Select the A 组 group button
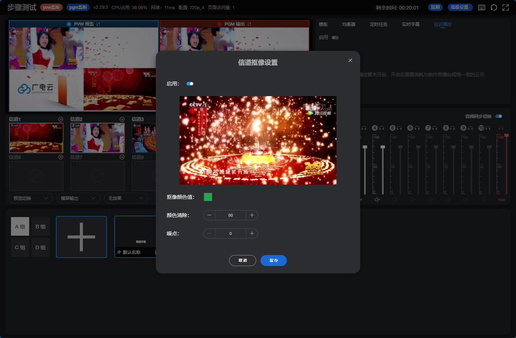This screenshot has width=516, height=338. tap(20, 227)
